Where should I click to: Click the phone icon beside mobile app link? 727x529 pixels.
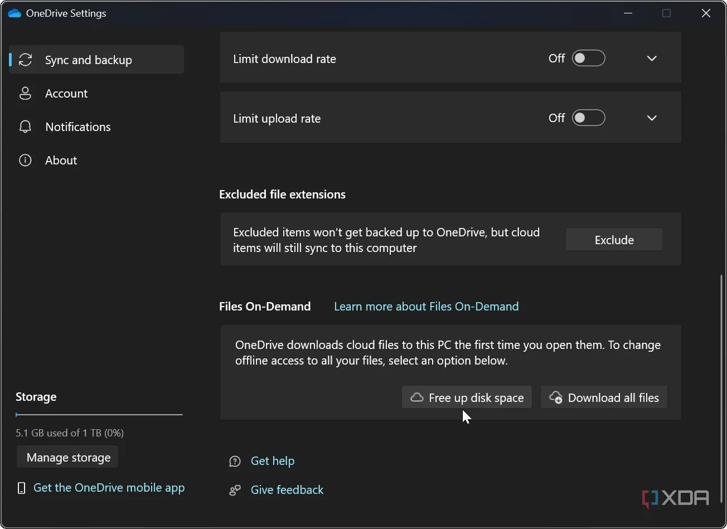point(21,488)
